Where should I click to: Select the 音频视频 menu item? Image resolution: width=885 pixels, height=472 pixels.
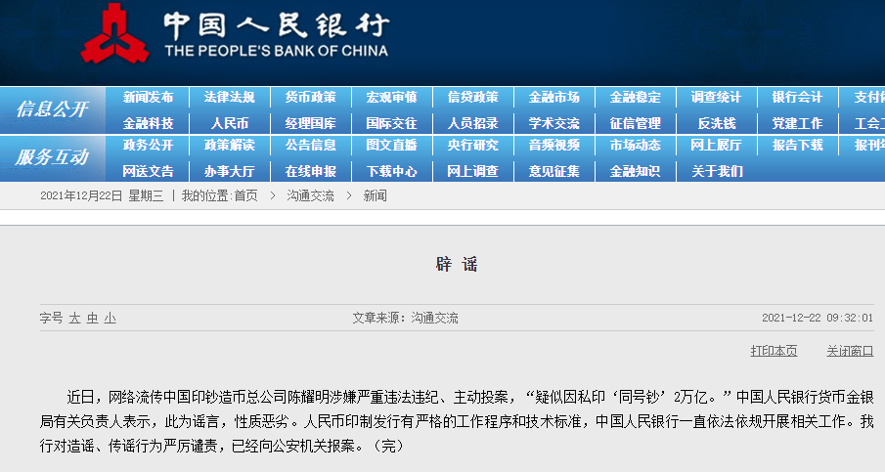553,146
